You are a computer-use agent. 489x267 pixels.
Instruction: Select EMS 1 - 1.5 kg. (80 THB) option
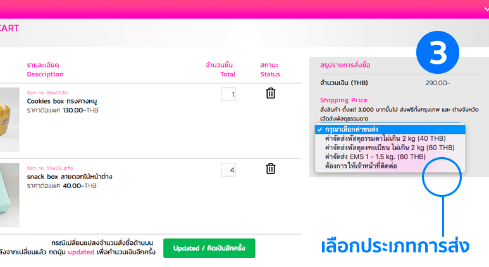(x=374, y=156)
